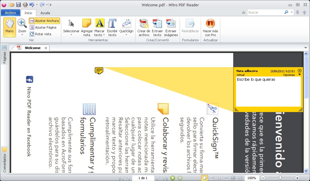This screenshot has height=181, width=310.
Task: Click Extraer imágenes
Action: (171, 27)
